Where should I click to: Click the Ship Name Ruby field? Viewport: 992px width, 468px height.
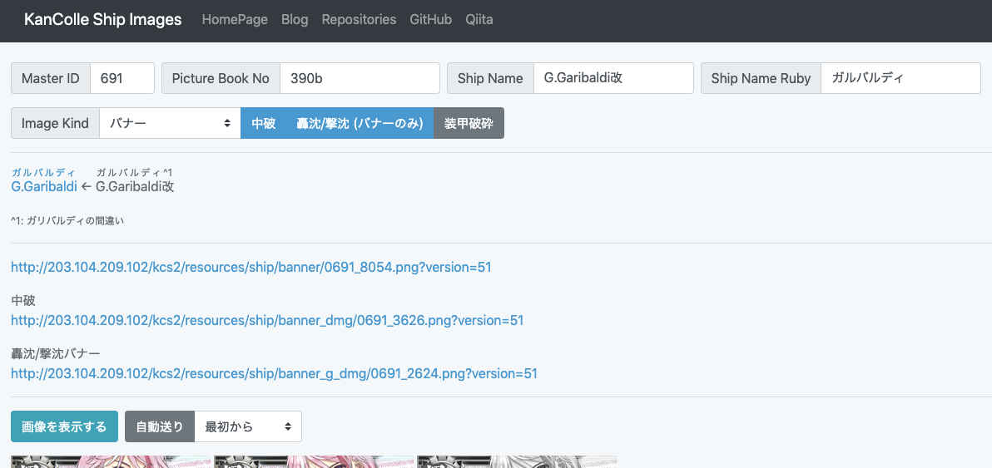click(901, 78)
